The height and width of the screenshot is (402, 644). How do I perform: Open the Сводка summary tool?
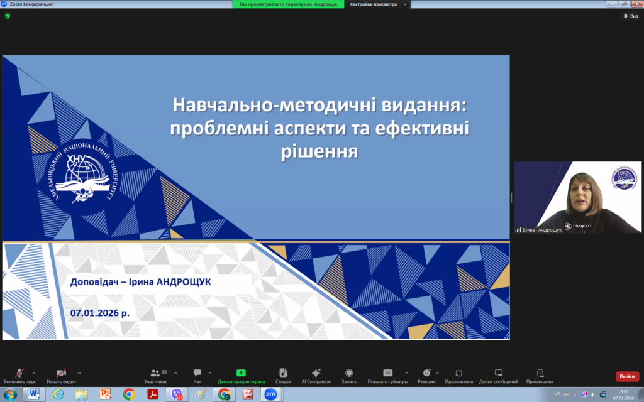point(283,375)
